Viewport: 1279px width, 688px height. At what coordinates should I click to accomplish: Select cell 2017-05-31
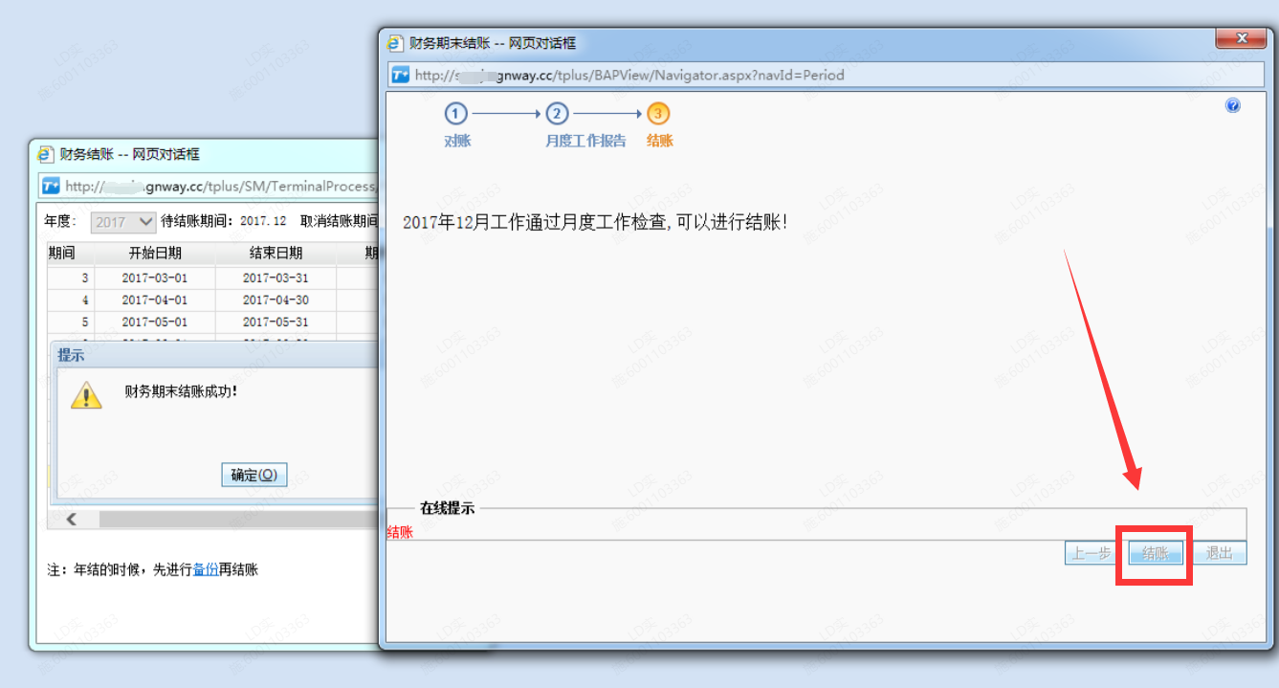276,322
